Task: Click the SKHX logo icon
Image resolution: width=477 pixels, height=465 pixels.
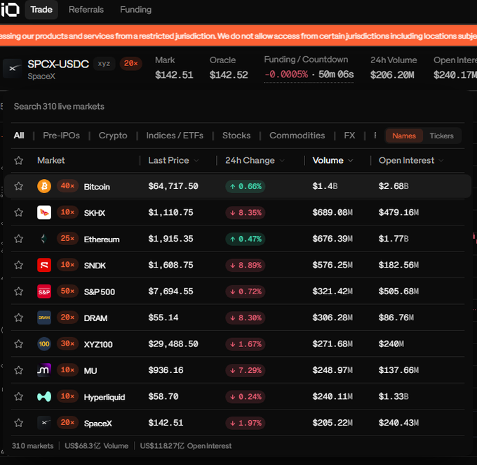Action: tap(44, 212)
